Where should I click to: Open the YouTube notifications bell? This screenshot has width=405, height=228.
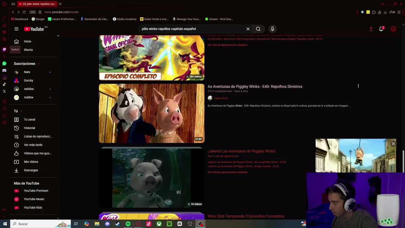pos(382,28)
